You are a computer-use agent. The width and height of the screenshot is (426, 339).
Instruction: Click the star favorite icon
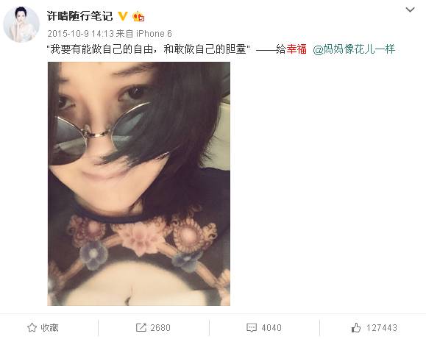pos(32,327)
